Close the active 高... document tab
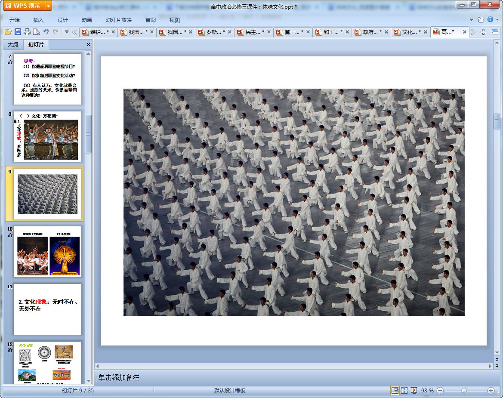This screenshot has width=503, height=398. tap(465, 32)
